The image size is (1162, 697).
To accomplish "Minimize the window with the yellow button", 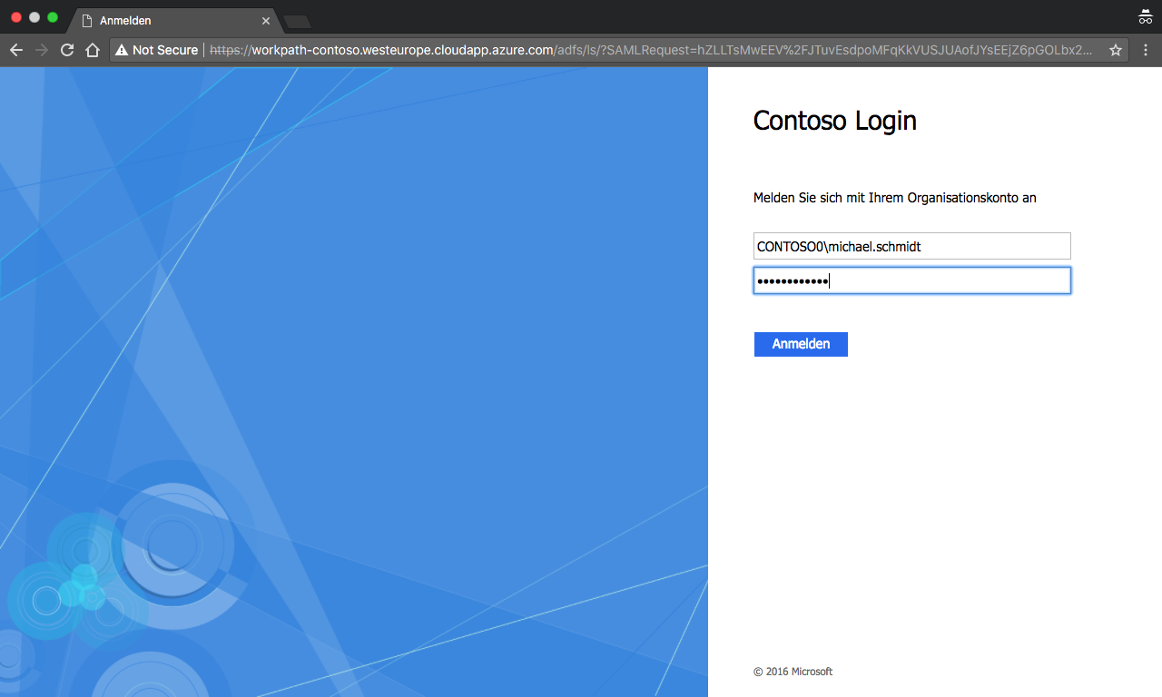I will (34, 17).
